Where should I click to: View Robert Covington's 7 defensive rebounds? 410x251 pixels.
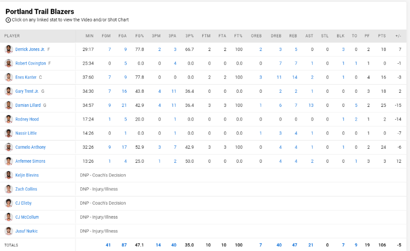280,63
